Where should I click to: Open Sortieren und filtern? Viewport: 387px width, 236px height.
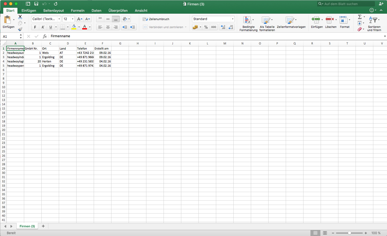[374, 24]
